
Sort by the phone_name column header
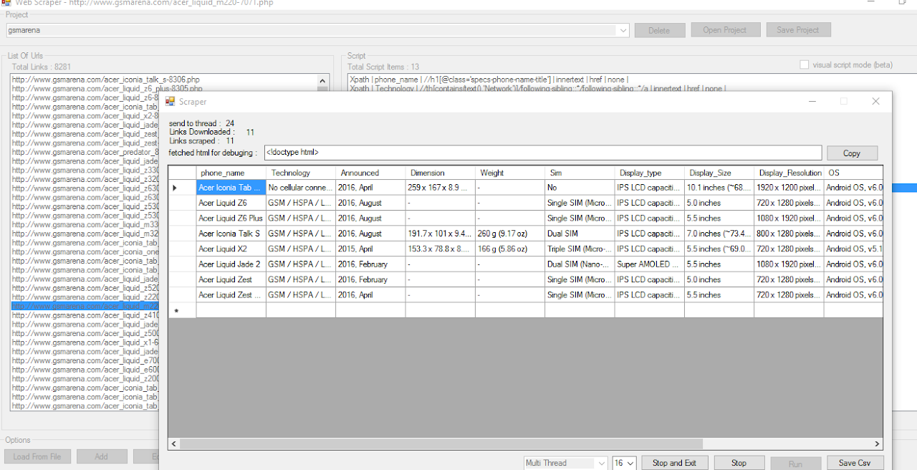pos(231,173)
